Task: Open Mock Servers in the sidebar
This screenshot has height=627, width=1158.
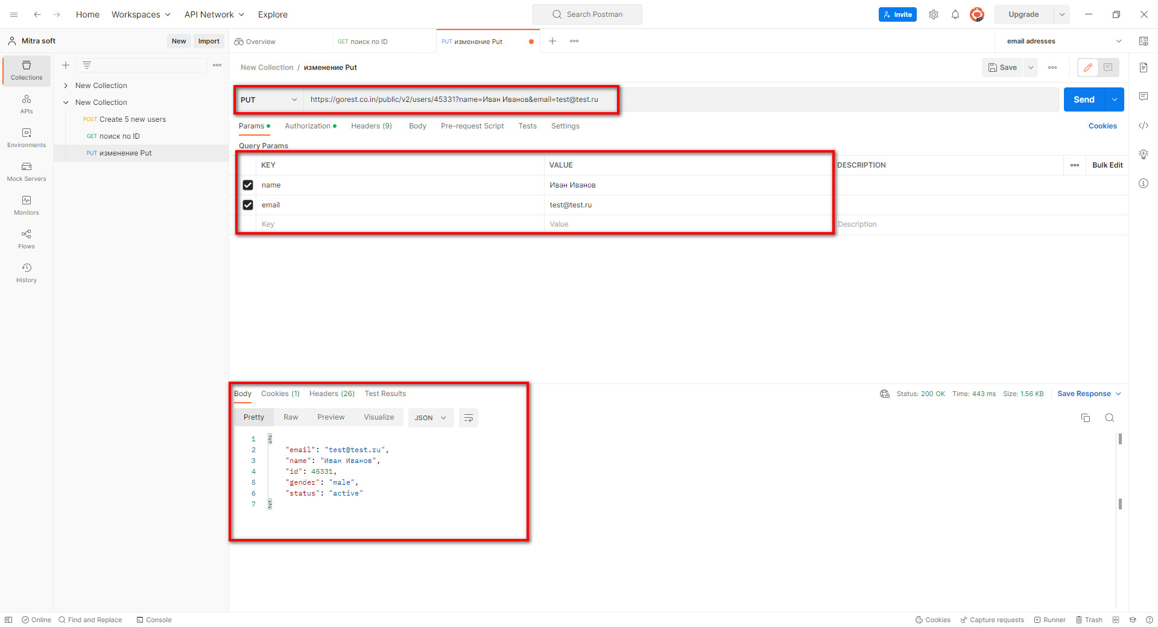Action: (27, 172)
